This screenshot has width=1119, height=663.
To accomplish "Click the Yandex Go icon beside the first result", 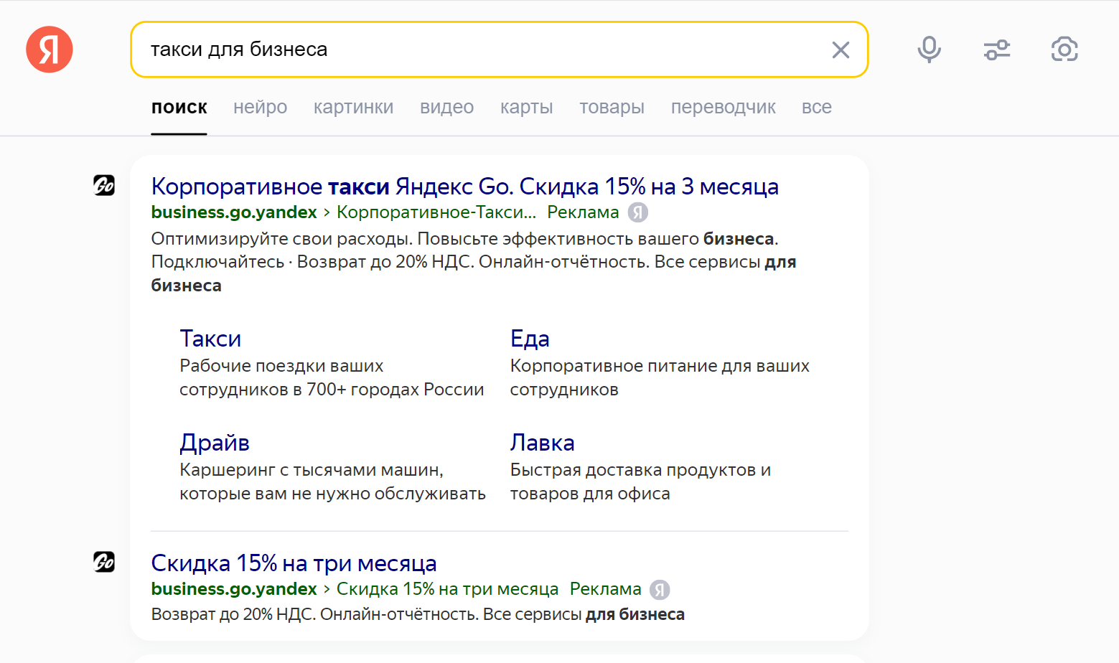I will (x=104, y=186).
